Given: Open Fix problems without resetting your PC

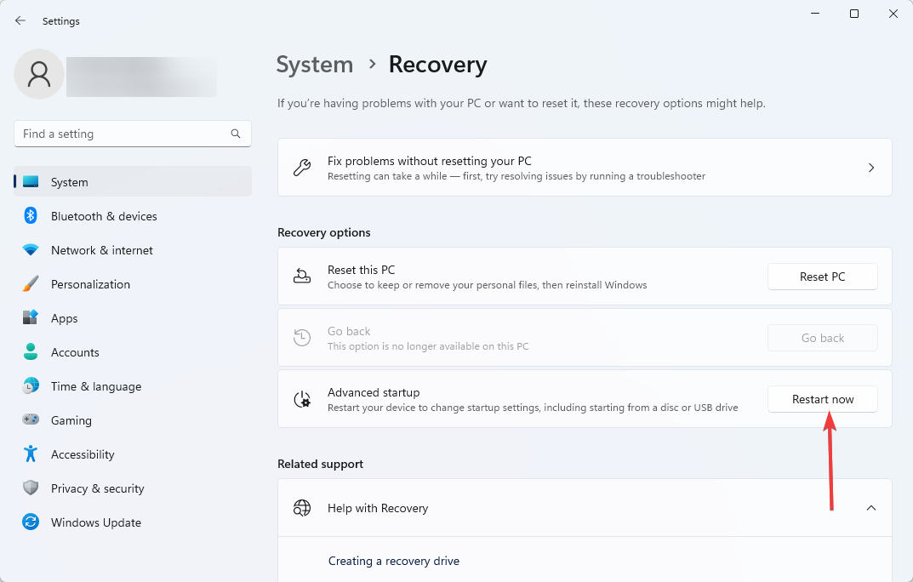Looking at the screenshot, I should point(585,168).
